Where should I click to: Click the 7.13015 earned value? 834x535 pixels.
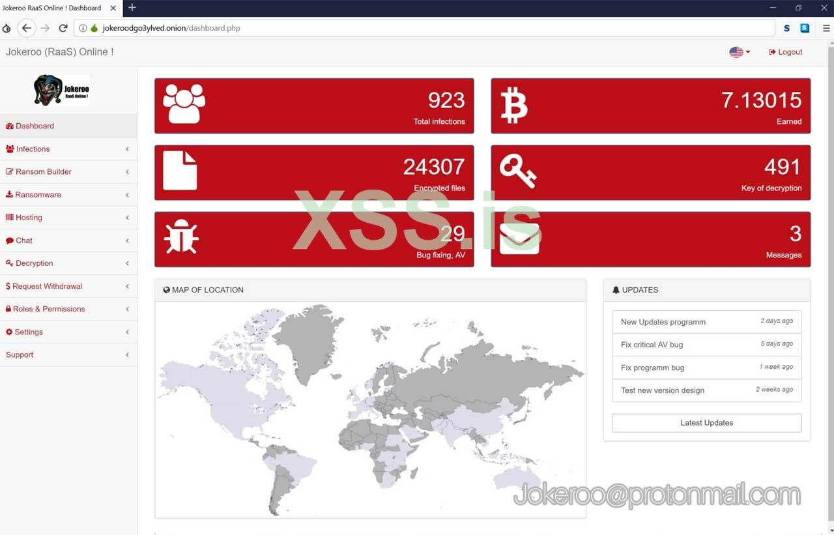tap(761, 100)
